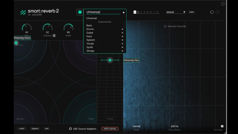Image resolution: width=238 pixels, height=134 pixels.
Task: Click the add to group button
Action: tap(110, 129)
